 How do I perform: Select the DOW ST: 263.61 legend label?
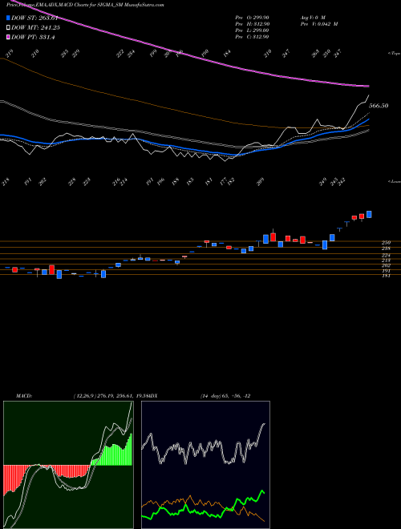34,18
